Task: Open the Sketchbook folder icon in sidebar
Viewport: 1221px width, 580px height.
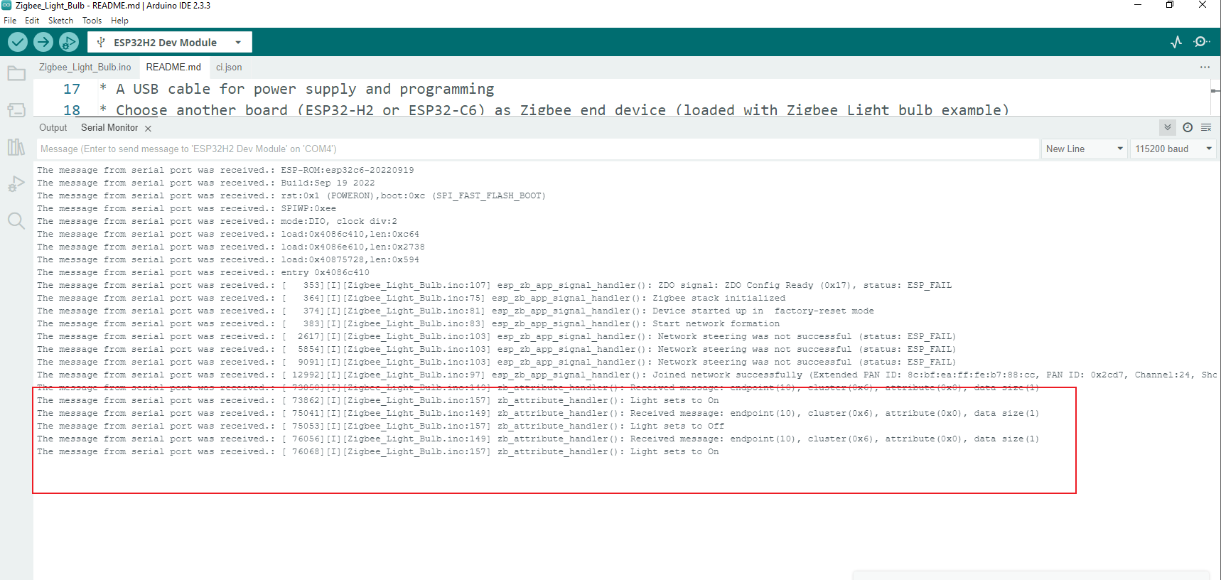Action: pos(16,73)
